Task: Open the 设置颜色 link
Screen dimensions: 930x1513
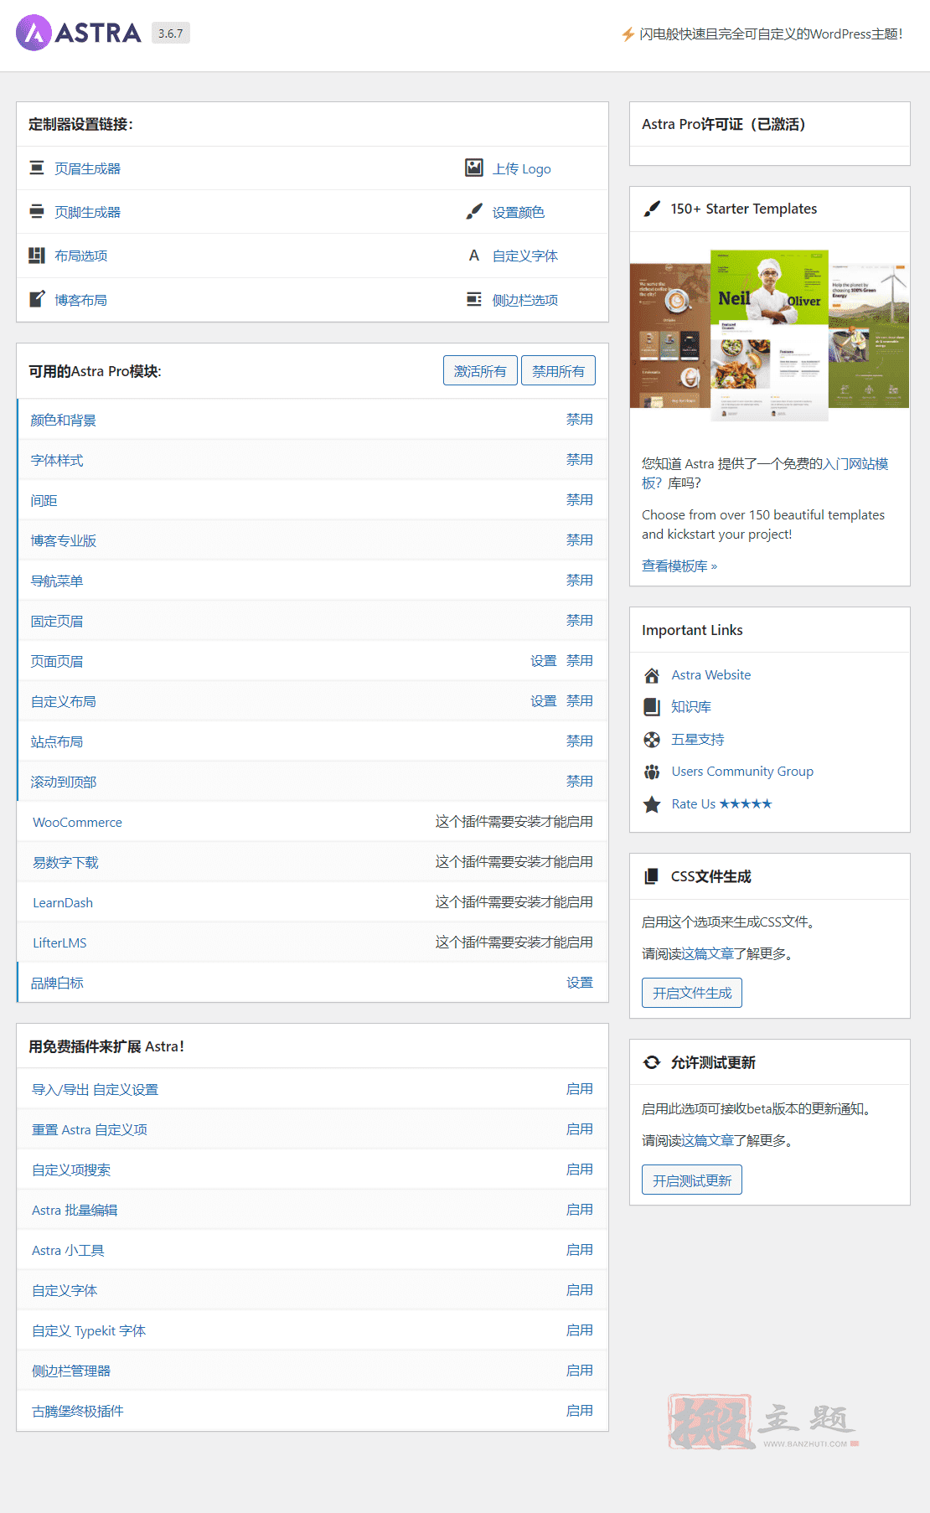Action: click(x=519, y=212)
